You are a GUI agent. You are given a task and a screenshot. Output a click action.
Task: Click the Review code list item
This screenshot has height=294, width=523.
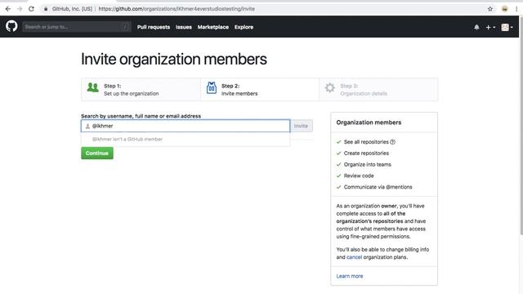pyautogui.click(x=359, y=176)
